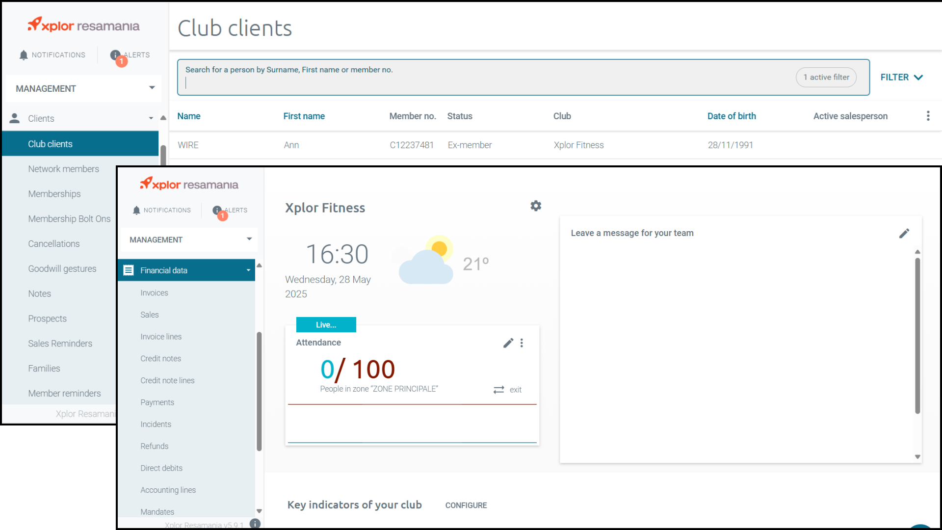Open Invoices under Financial data
The width and height of the screenshot is (942, 530).
tap(154, 293)
